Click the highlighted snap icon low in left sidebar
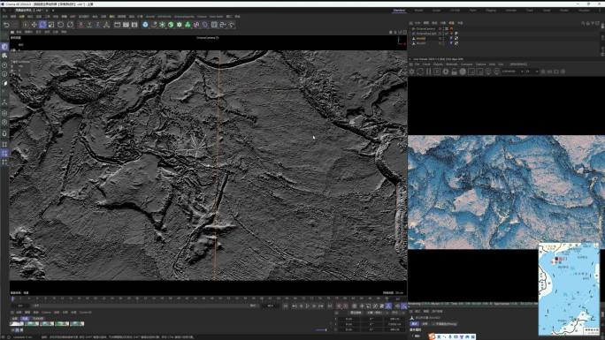The height and width of the screenshot is (340, 605). coord(4,154)
